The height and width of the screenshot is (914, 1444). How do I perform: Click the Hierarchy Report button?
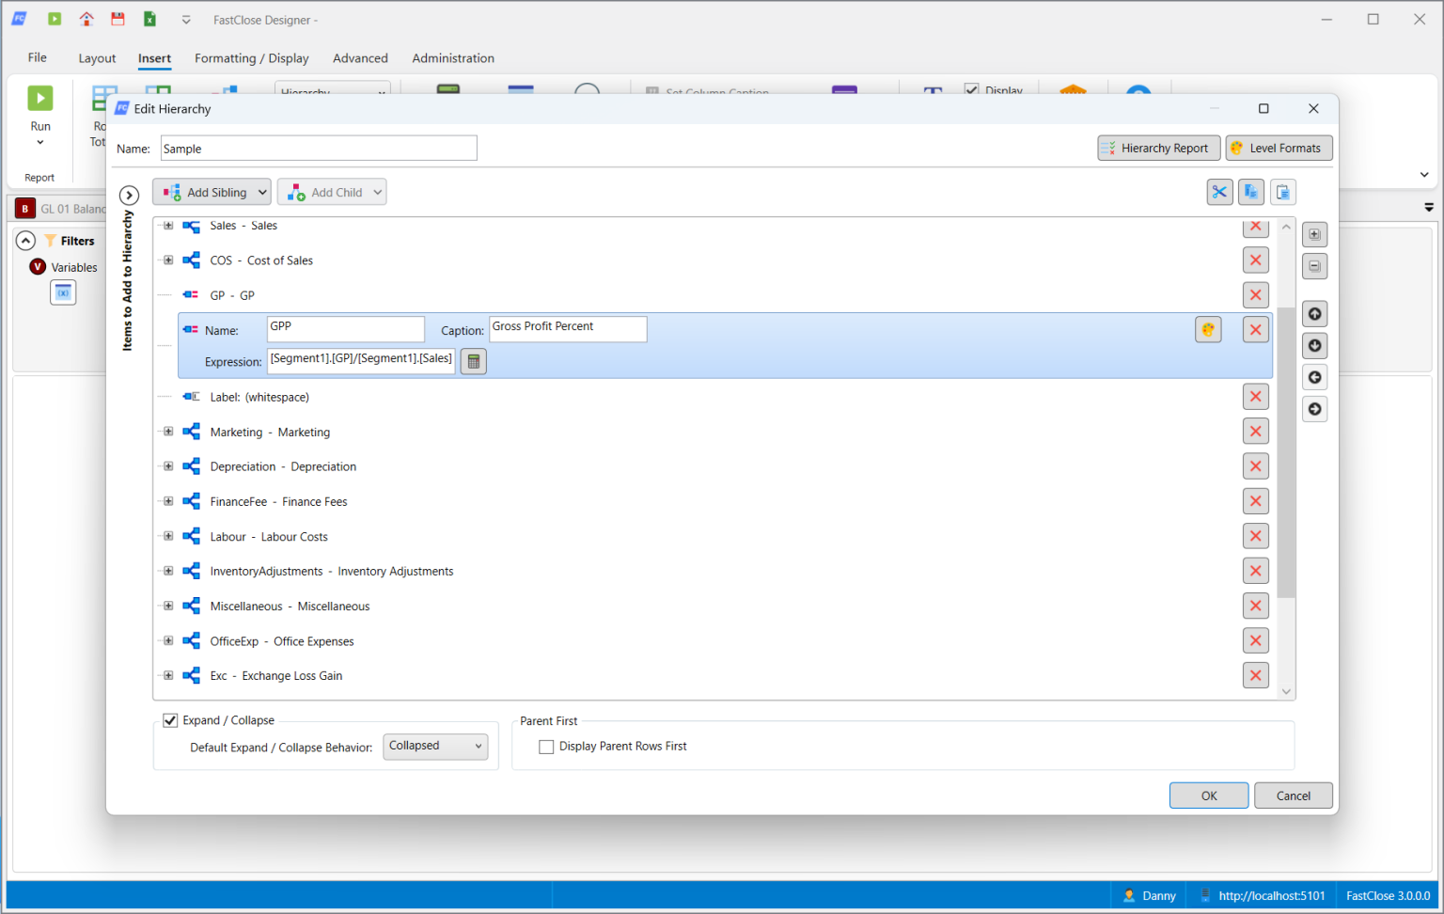(1158, 148)
